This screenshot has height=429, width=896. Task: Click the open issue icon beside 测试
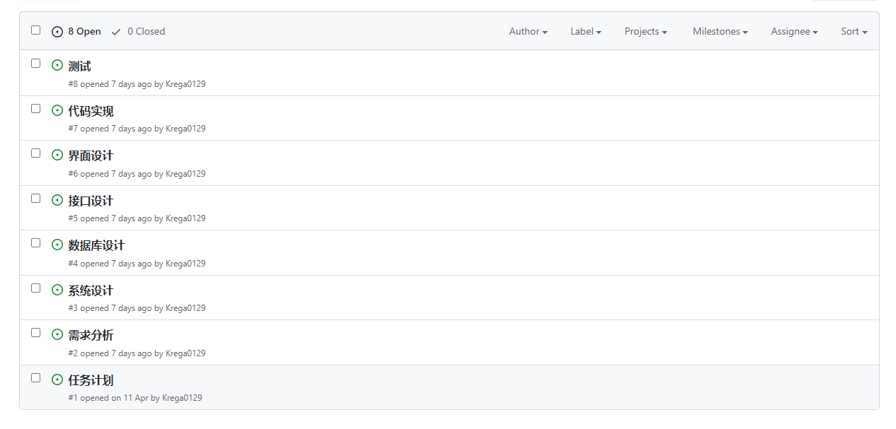[57, 66]
